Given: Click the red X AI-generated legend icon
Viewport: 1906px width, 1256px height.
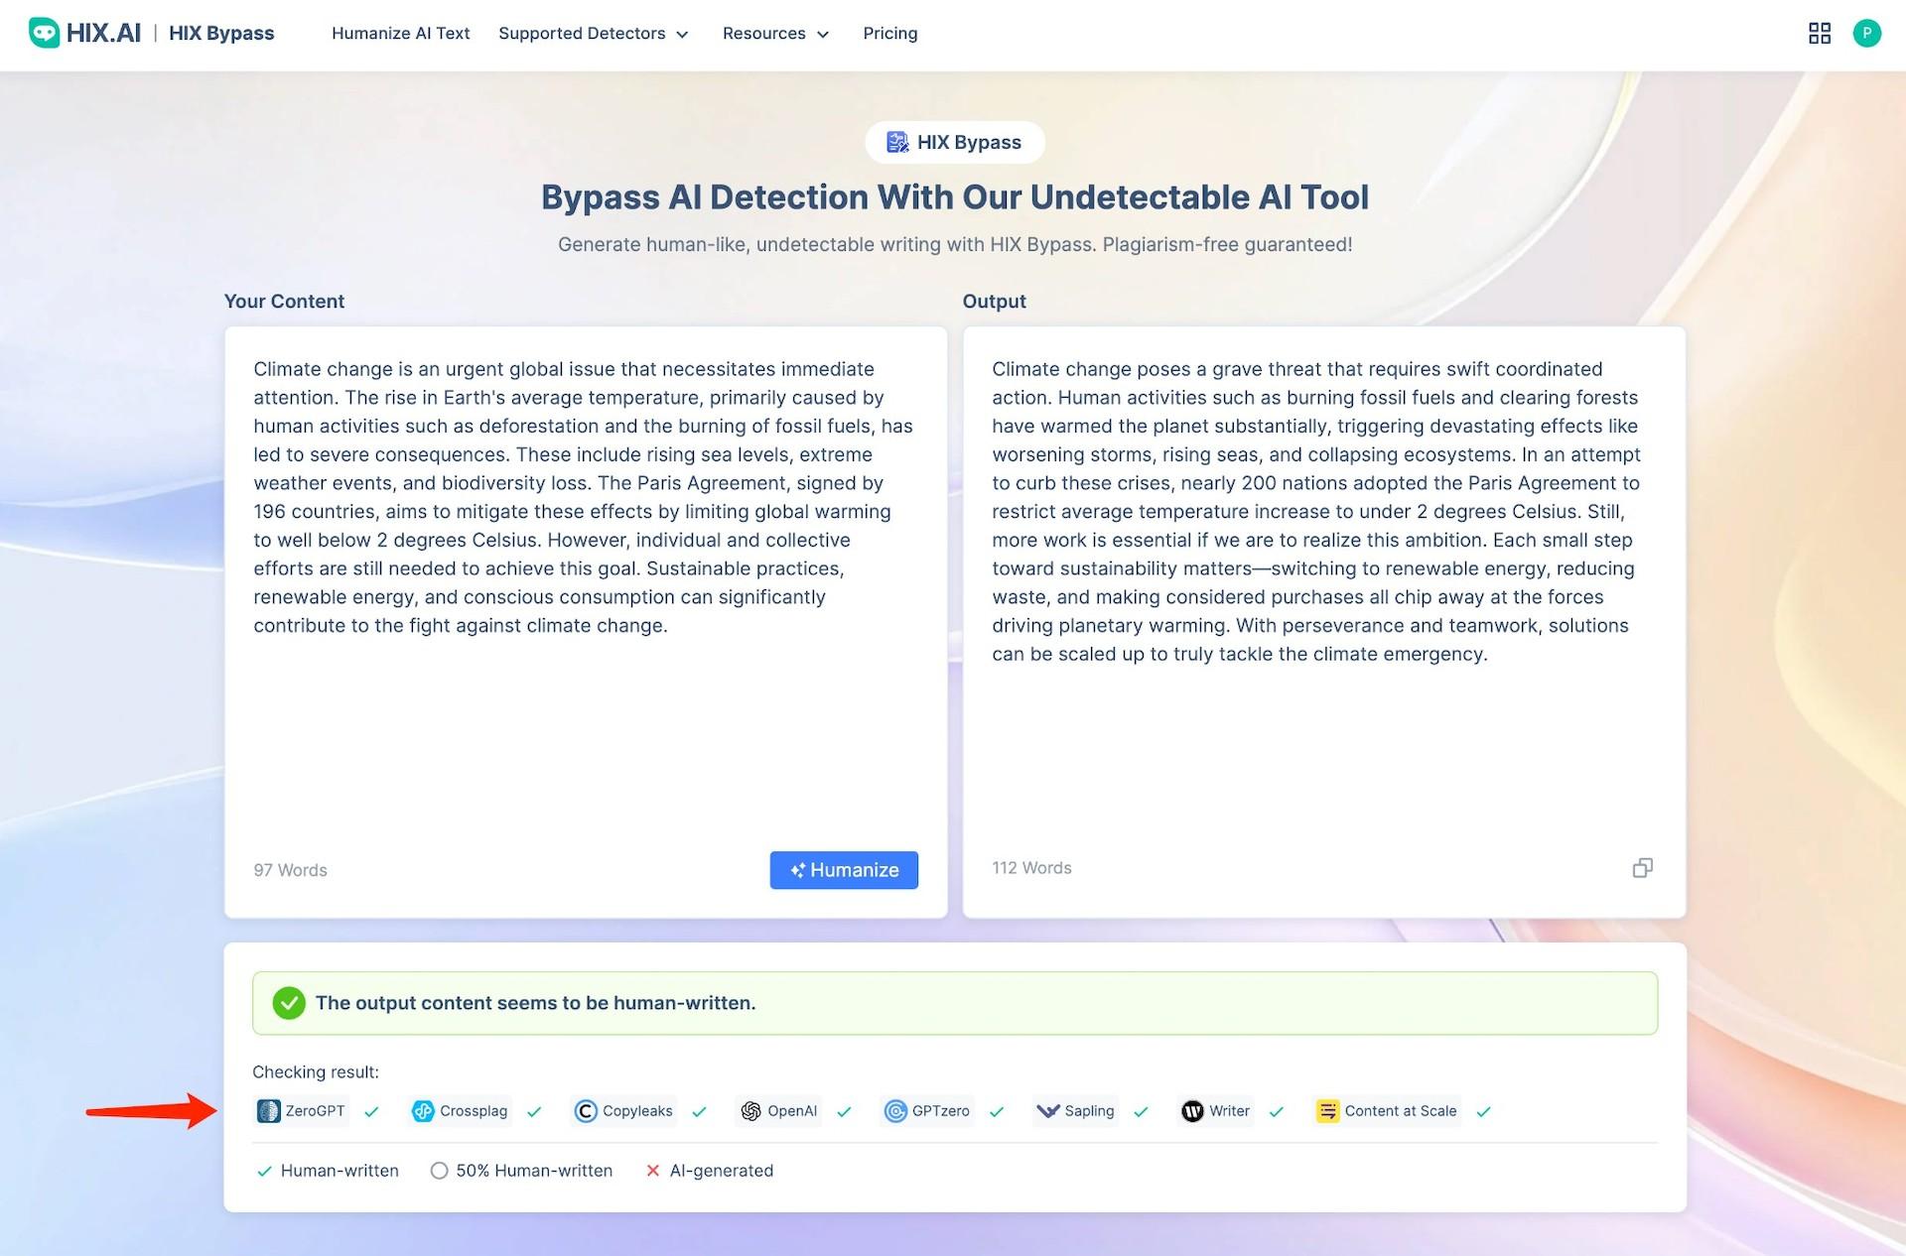Looking at the screenshot, I should [x=653, y=1171].
